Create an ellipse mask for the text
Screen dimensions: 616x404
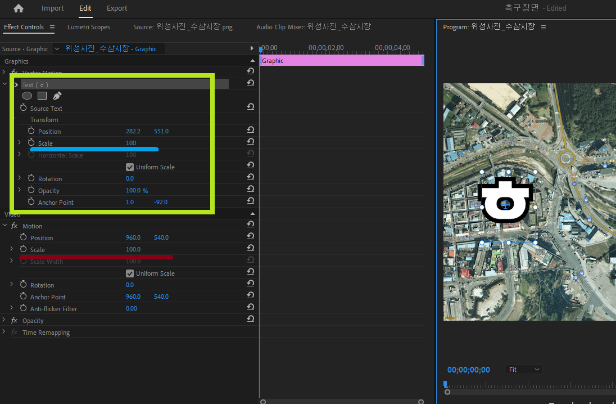click(27, 96)
